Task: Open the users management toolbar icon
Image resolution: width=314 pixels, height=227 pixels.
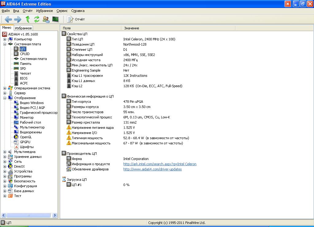Action: click(46, 19)
